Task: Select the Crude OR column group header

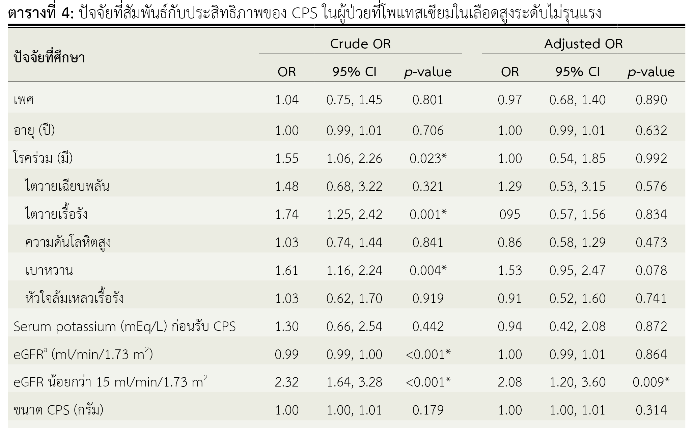Action: pyautogui.click(x=360, y=44)
